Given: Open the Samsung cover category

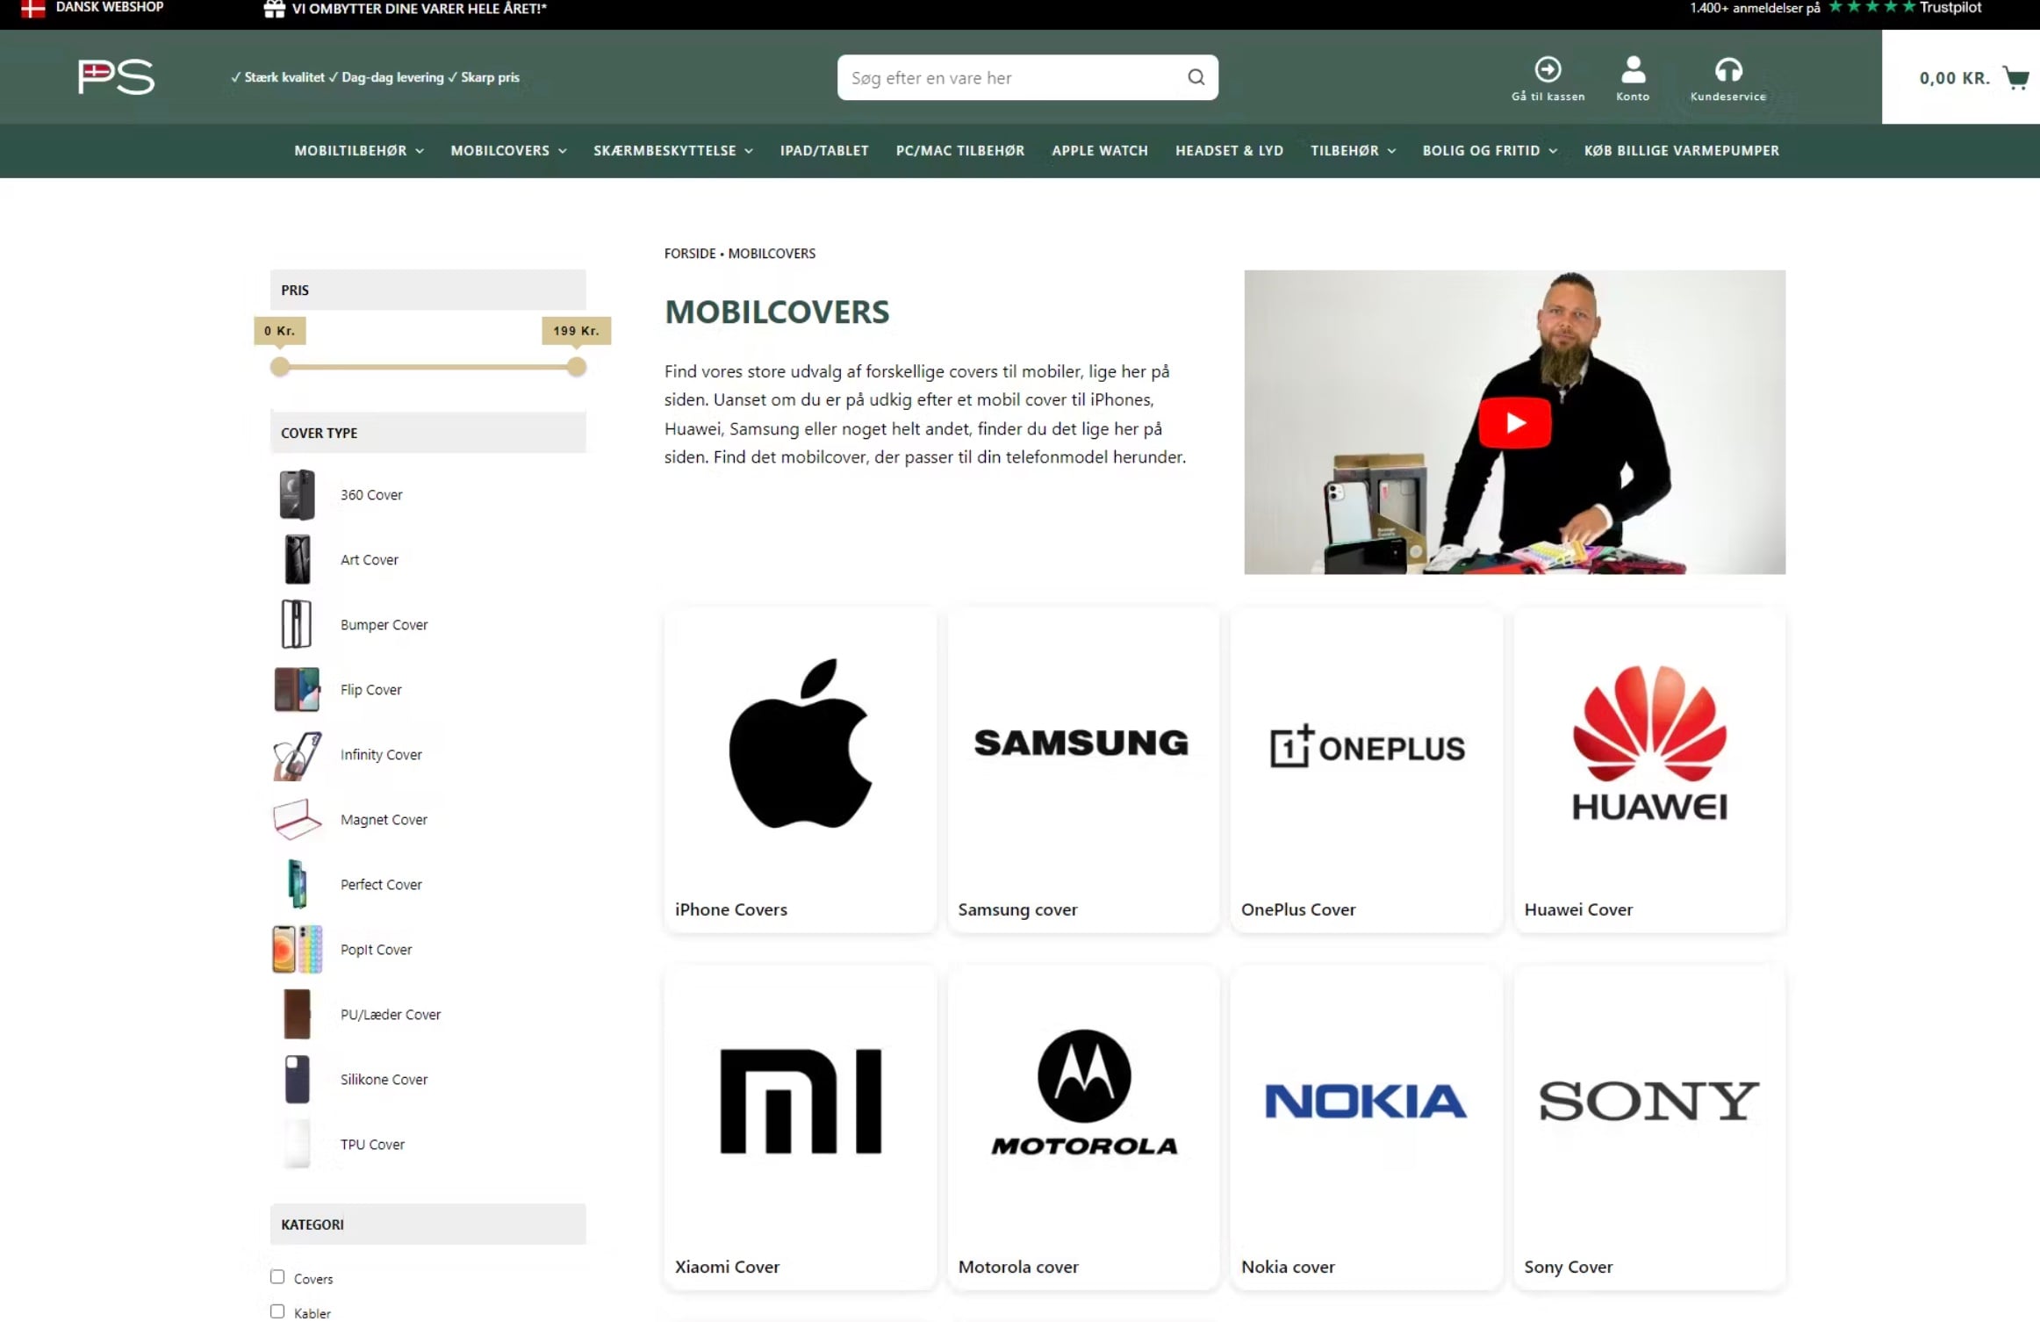Looking at the screenshot, I should (1083, 770).
